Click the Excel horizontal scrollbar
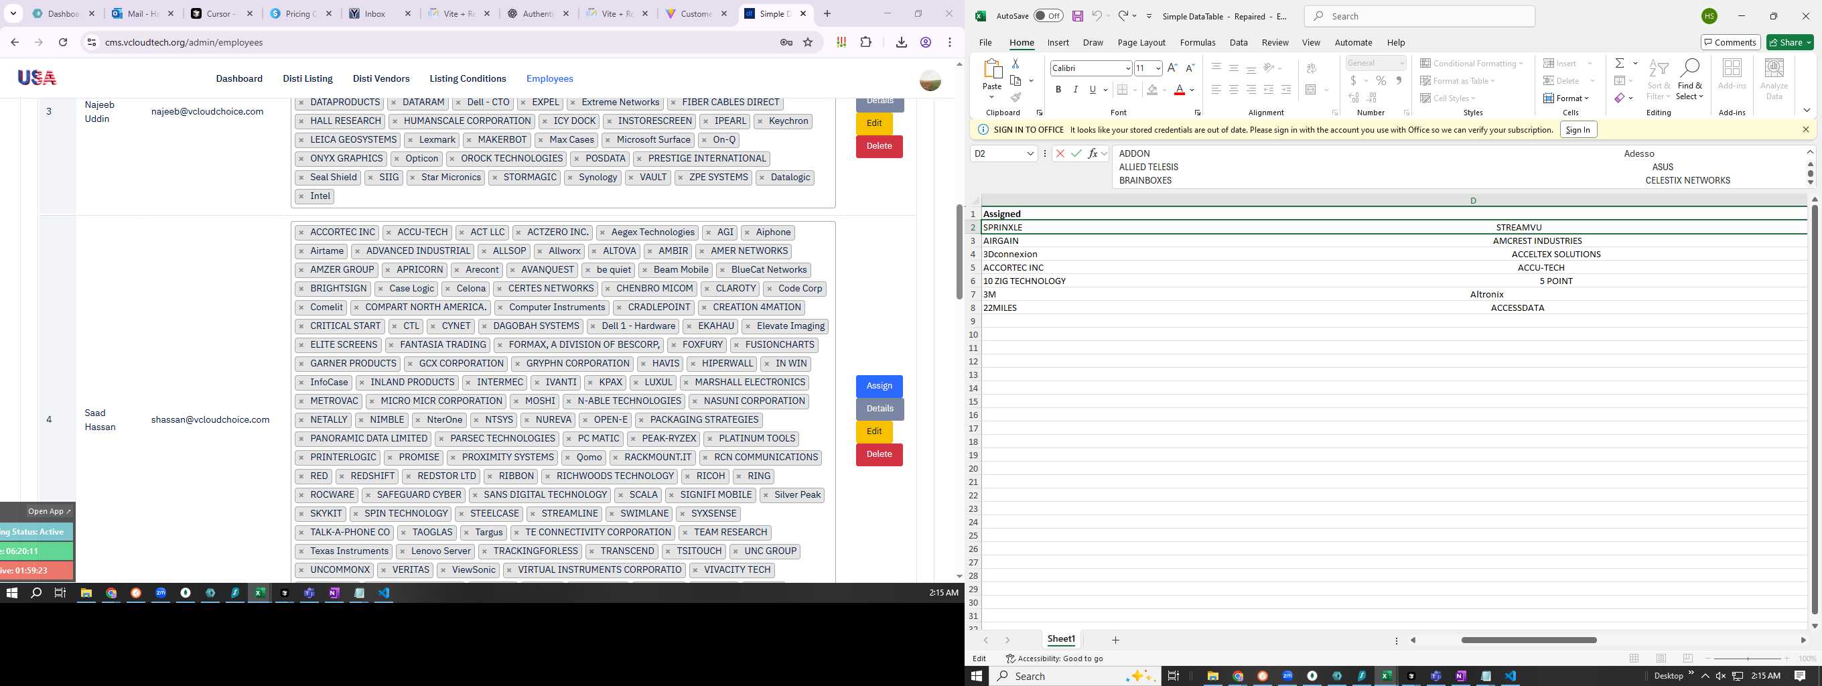Viewport: 1822px width, 686px height. (1529, 640)
